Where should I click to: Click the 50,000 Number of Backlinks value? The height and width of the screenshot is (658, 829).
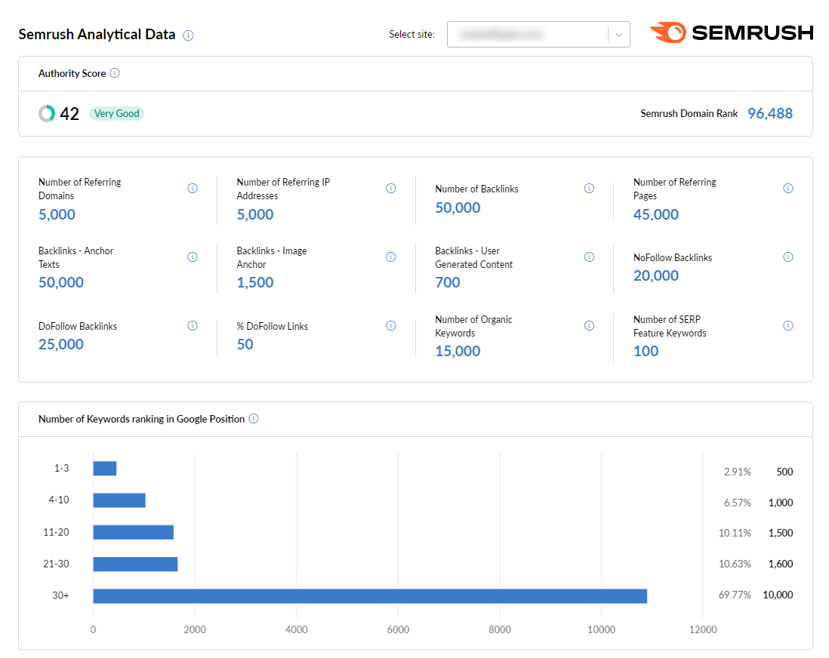click(x=458, y=208)
